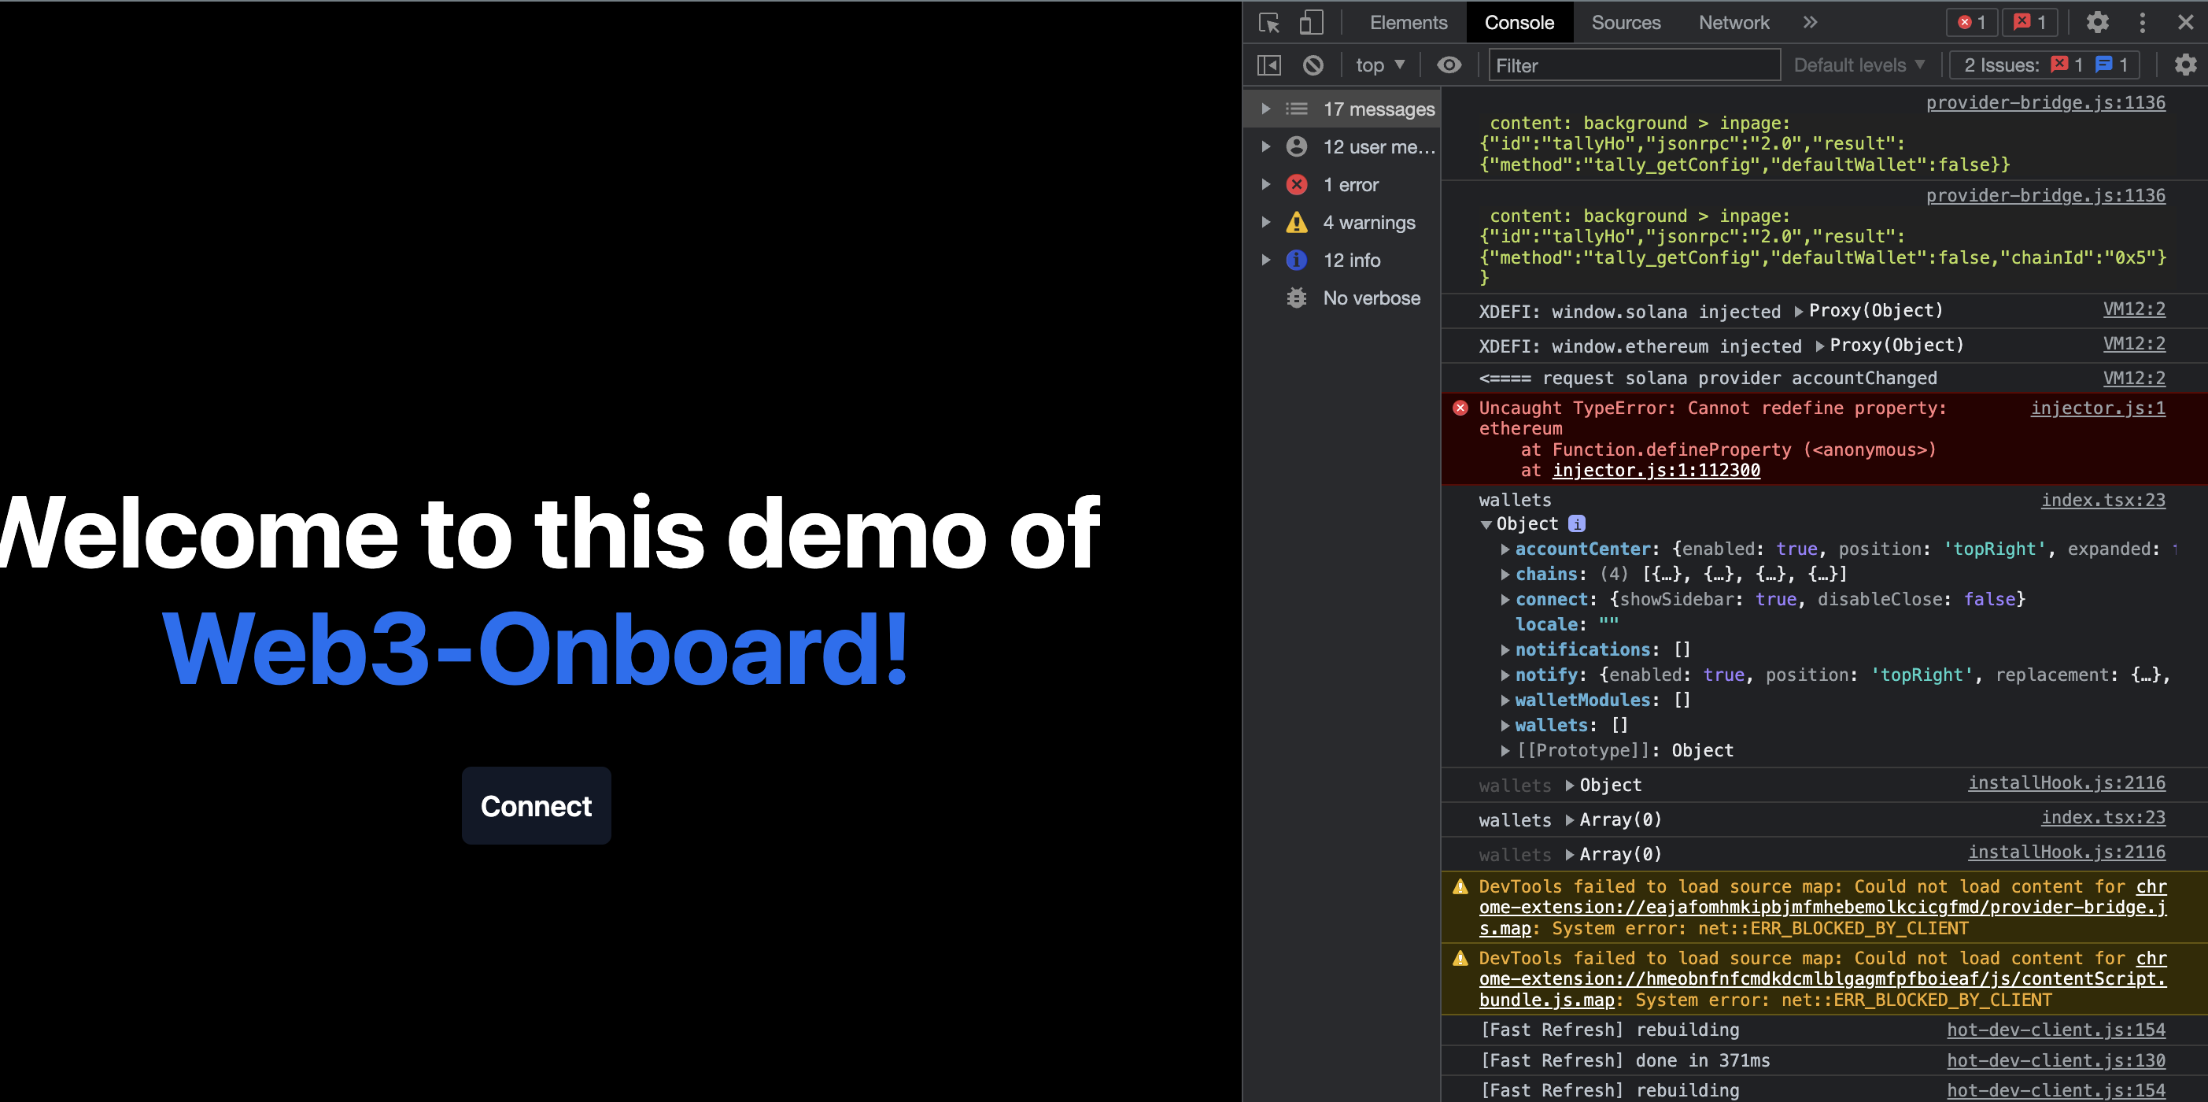Screen dimensions: 2208x1102
Task: Click the console Filter input field
Action: 1633,65
